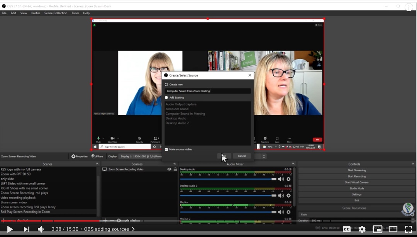Open the Mic/Aux gear menu in mixer
The image size is (417, 237).
pyautogui.click(x=288, y=212)
